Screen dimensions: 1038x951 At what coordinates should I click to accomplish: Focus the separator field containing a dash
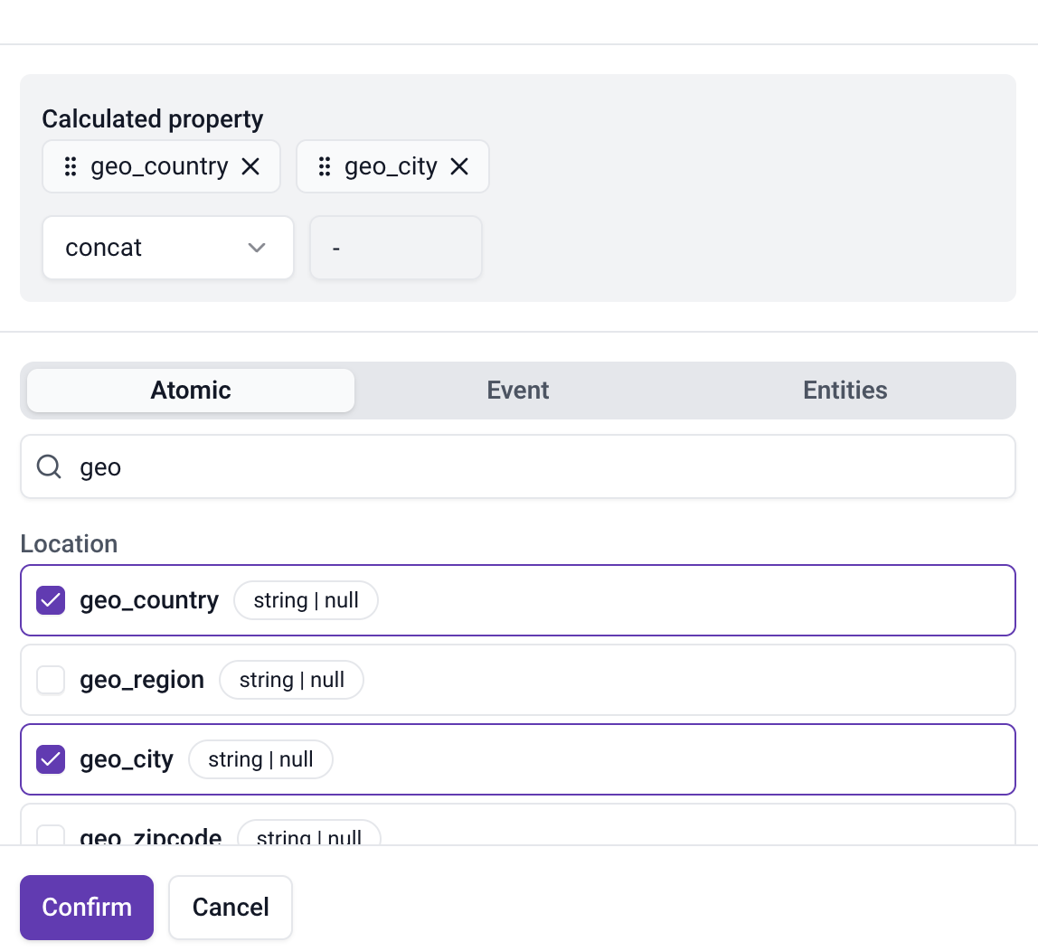coord(396,248)
